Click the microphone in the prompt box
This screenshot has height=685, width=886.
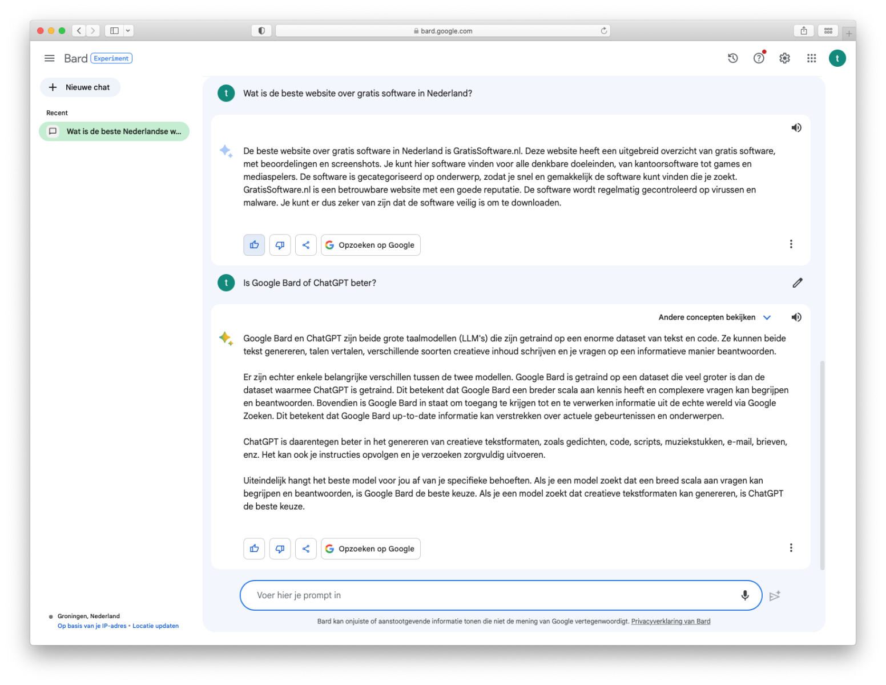point(745,595)
